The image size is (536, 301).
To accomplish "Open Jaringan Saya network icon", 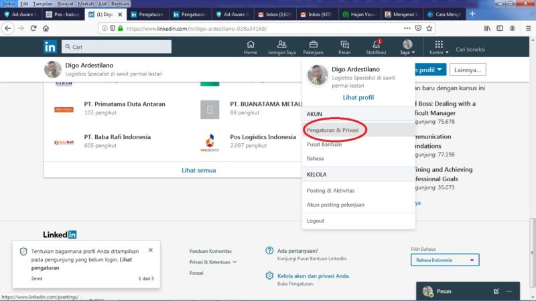I will pos(281,47).
